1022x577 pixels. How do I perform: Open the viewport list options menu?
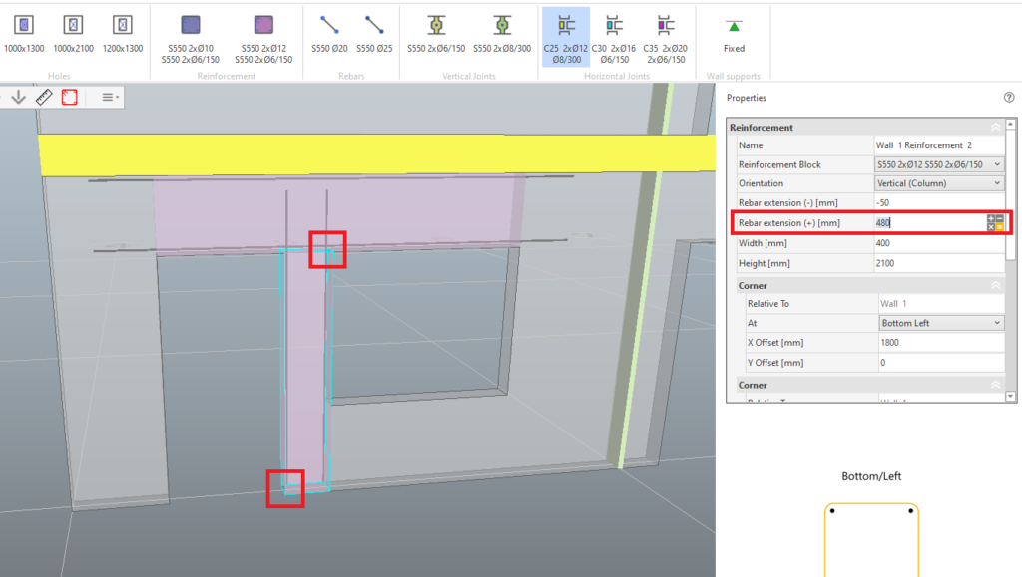[x=111, y=97]
